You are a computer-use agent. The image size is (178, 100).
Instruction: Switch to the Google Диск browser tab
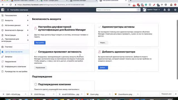pos(54,1)
